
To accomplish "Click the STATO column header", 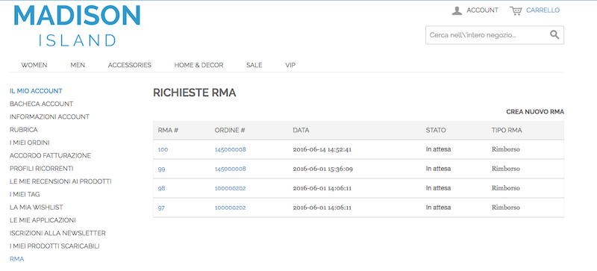I will click(x=436, y=131).
